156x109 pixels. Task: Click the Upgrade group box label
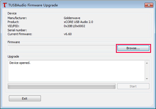point(13,56)
